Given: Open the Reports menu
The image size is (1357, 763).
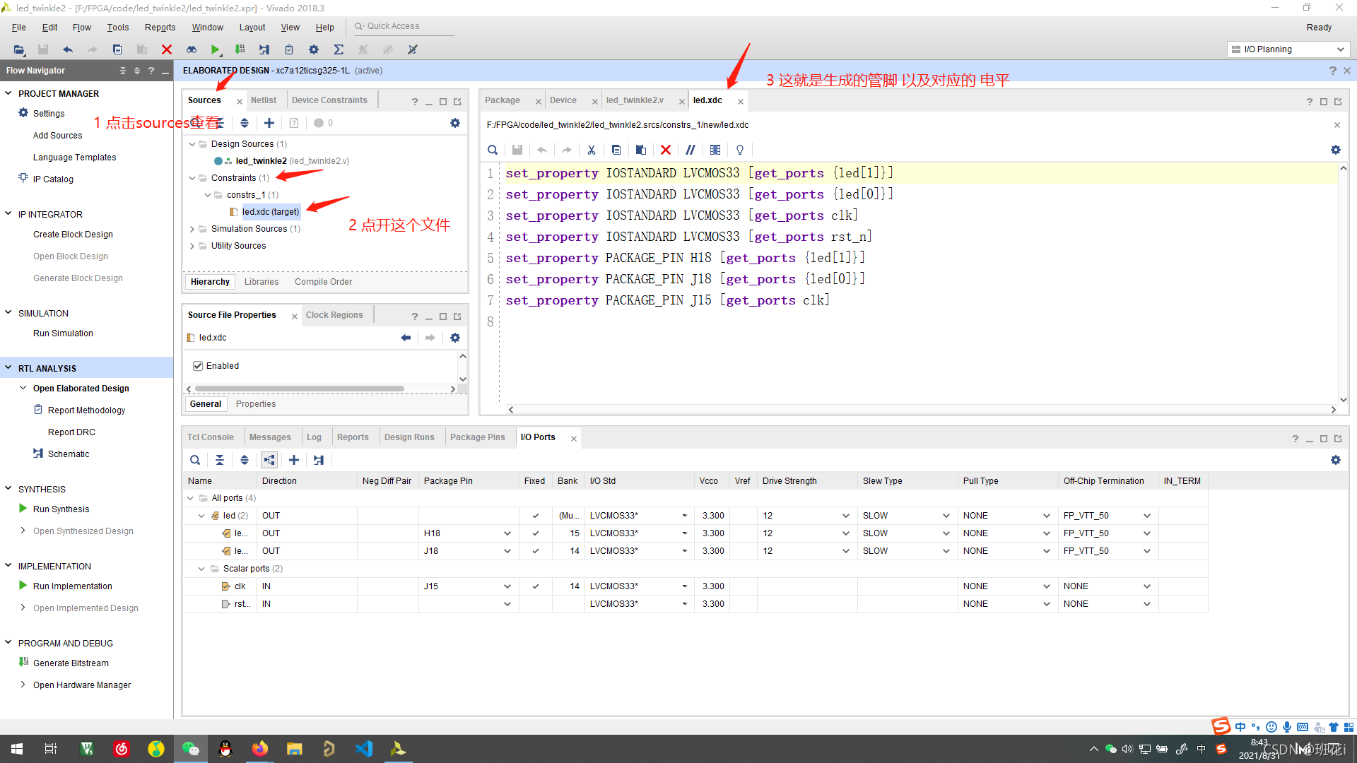Looking at the screenshot, I should pos(160,27).
